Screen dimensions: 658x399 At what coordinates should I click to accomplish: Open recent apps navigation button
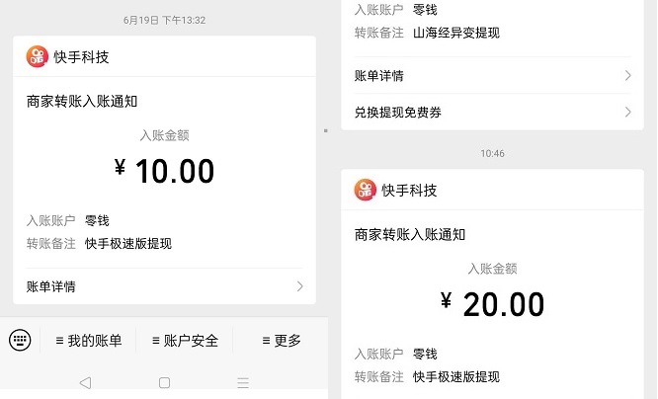click(x=243, y=382)
